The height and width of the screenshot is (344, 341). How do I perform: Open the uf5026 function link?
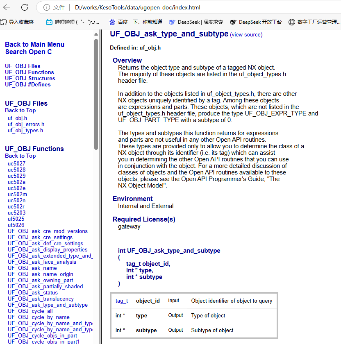pyautogui.click(x=16, y=225)
